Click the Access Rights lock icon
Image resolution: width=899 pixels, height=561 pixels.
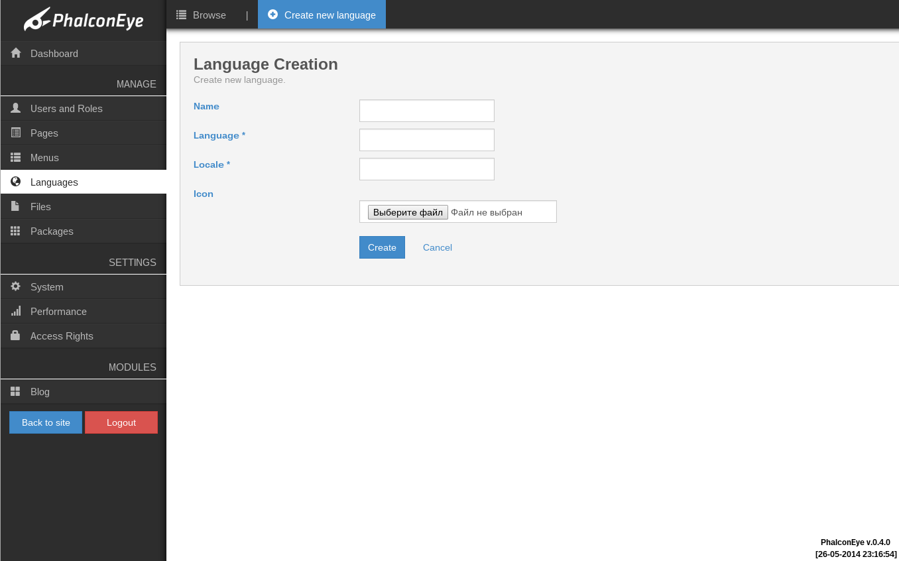(x=15, y=336)
